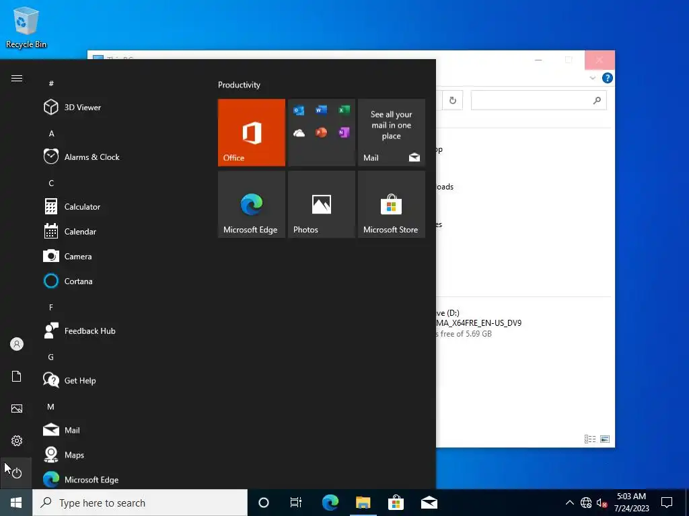Click the Windows Start button
The height and width of the screenshot is (516, 689).
16,503
